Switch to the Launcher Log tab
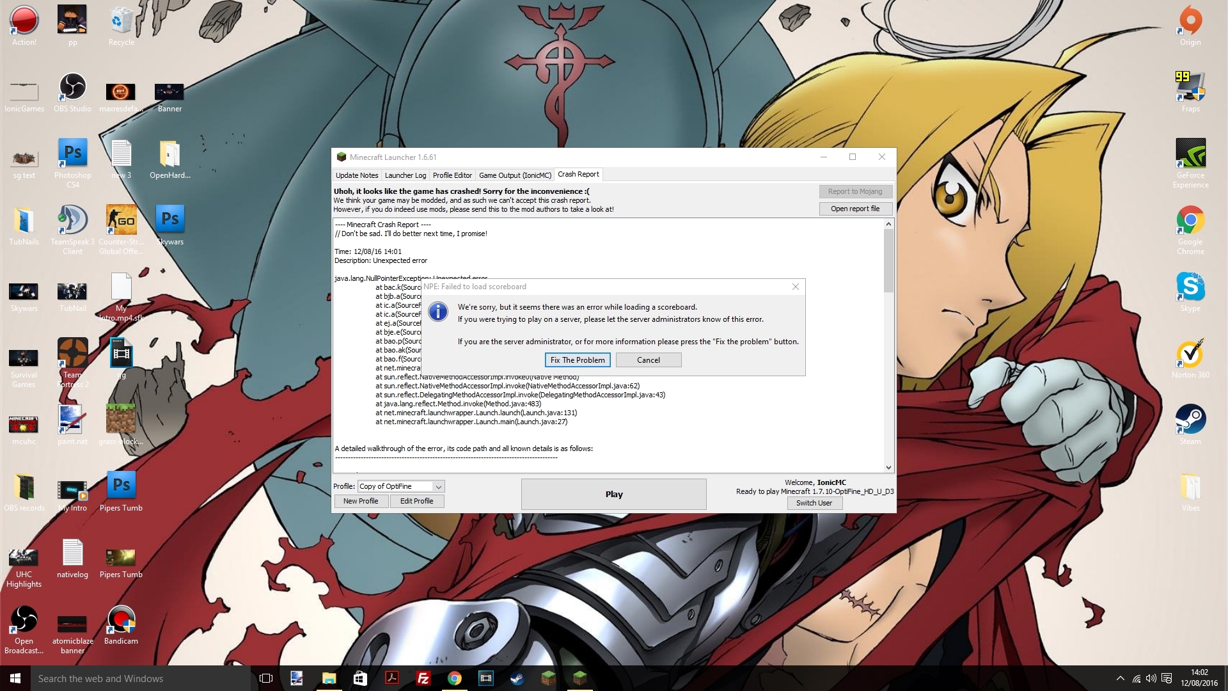Screen dimensions: 1228x691 coord(405,175)
